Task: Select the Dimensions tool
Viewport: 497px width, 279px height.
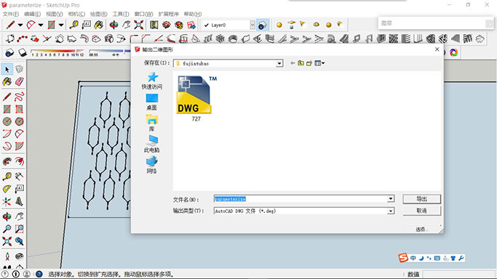Action: point(20,177)
